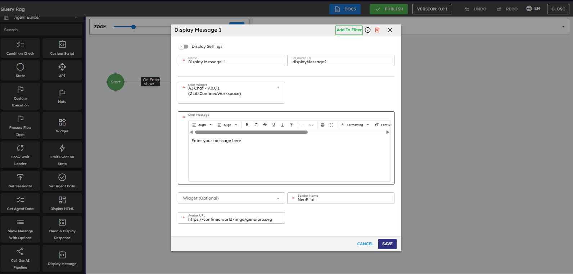Click the Save button
The image size is (573, 274).
point(387,244)
